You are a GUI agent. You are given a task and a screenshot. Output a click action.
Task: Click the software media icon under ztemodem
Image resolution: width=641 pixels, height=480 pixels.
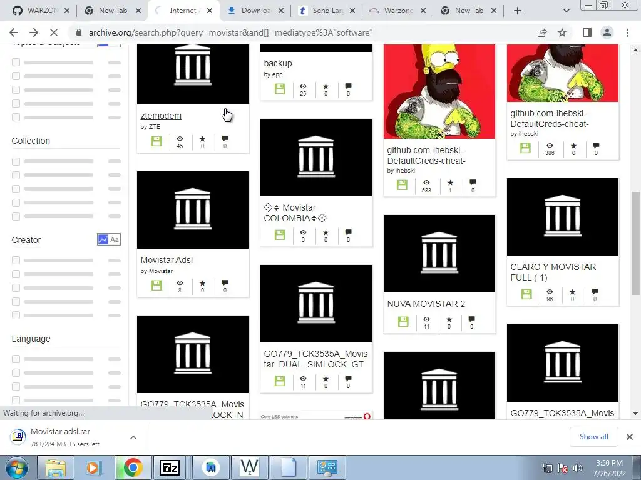156,141
